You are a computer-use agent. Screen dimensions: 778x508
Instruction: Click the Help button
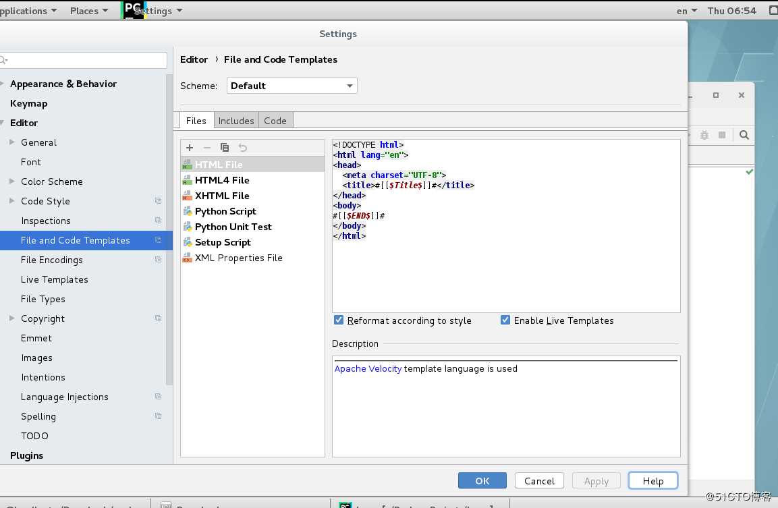[x=653, y=481]
